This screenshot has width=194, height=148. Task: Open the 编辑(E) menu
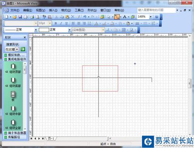[28, 10]
